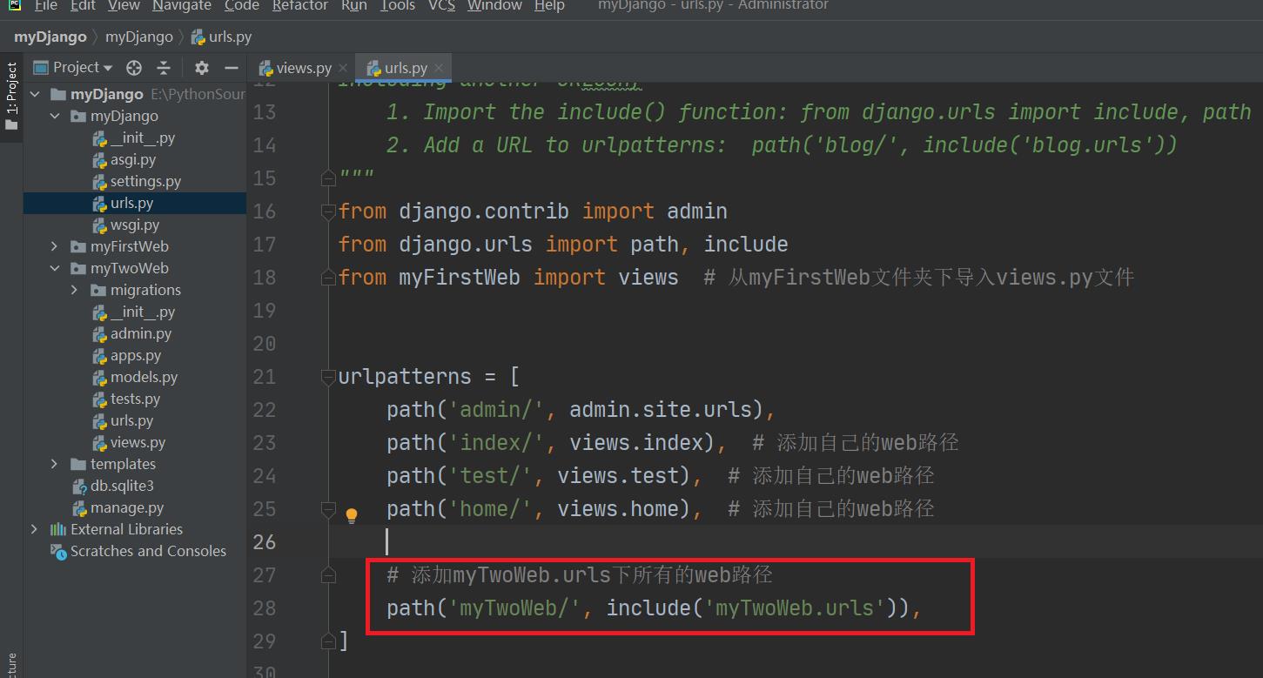Open the File menu
The width and height of the screenshot is (1263, 678).
[x=45, y=5]
